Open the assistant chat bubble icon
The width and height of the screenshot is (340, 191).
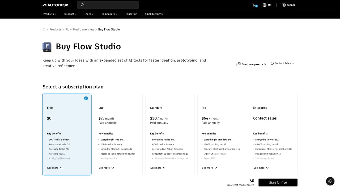(x=330, y=181)
